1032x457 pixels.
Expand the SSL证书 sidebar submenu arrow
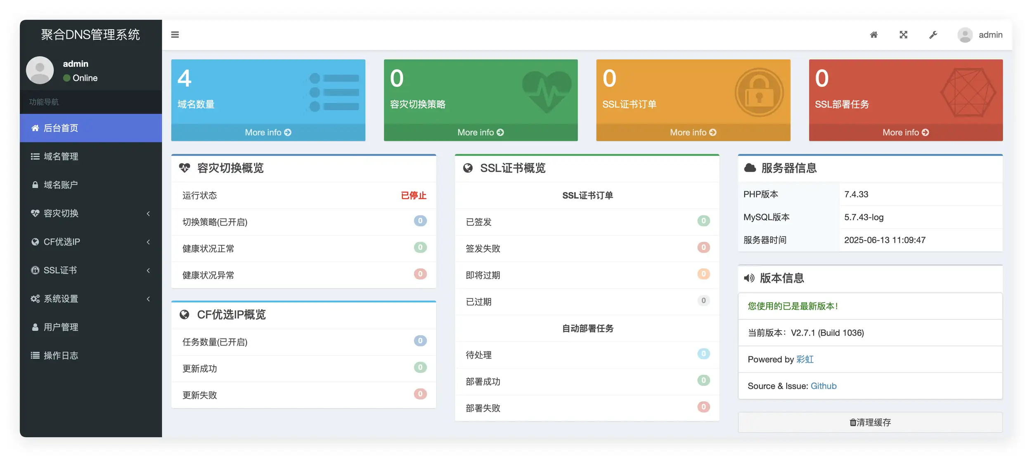(148, 270)
